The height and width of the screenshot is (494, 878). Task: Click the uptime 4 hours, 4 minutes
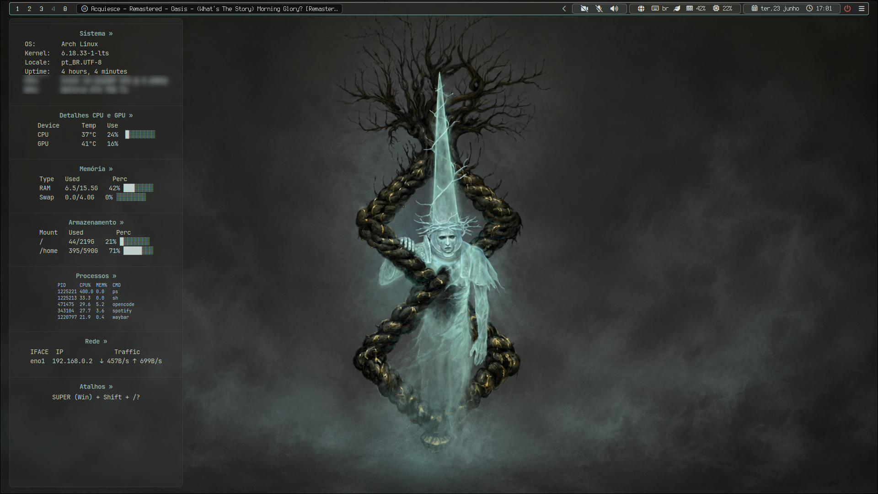point(94,71)
